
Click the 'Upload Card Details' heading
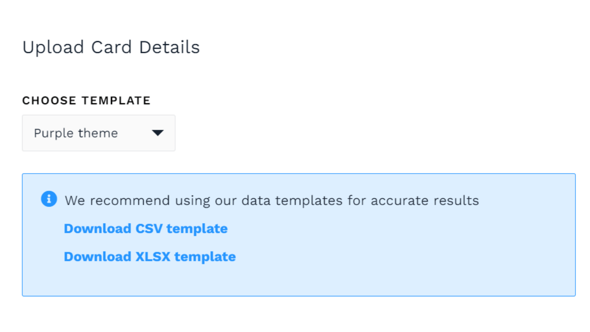click(x=111, y=47)
